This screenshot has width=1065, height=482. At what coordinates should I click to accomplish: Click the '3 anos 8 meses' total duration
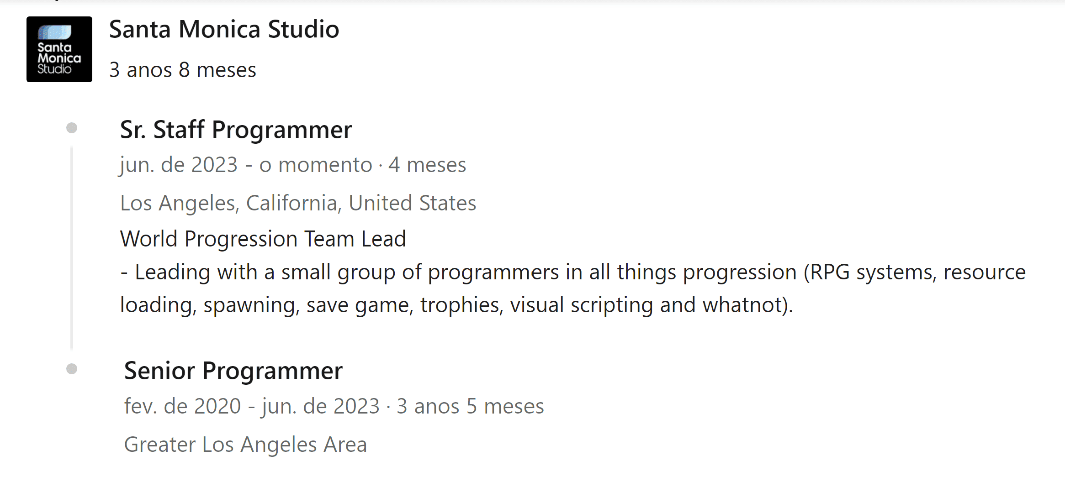click(x=183, y=70)
